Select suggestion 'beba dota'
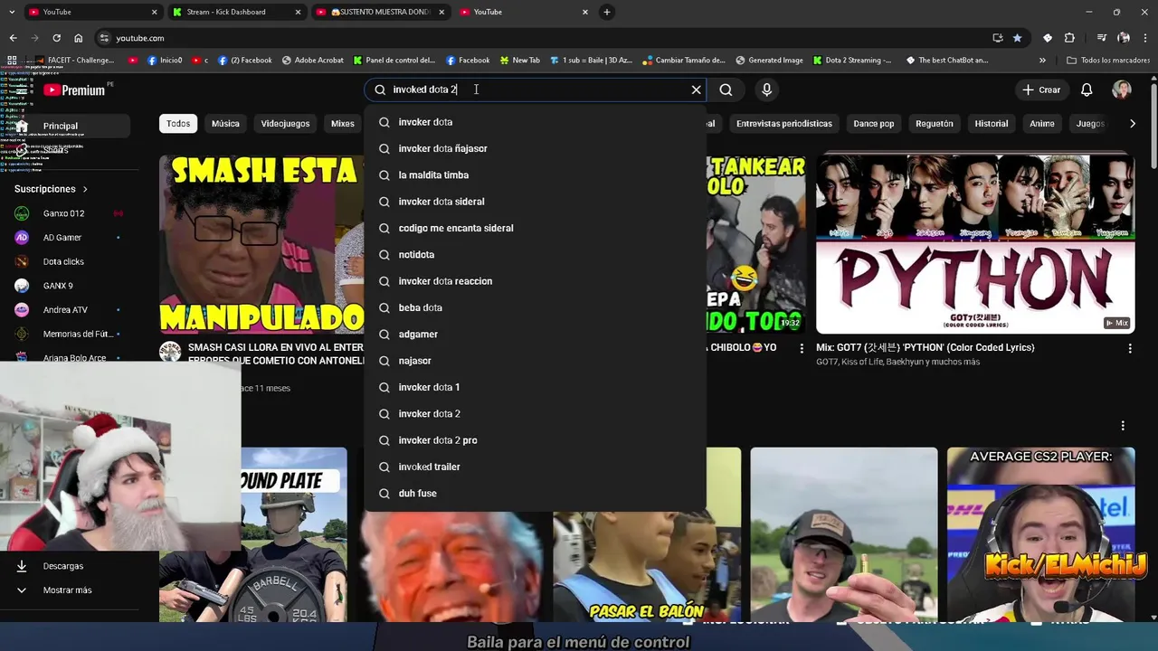 535,307
